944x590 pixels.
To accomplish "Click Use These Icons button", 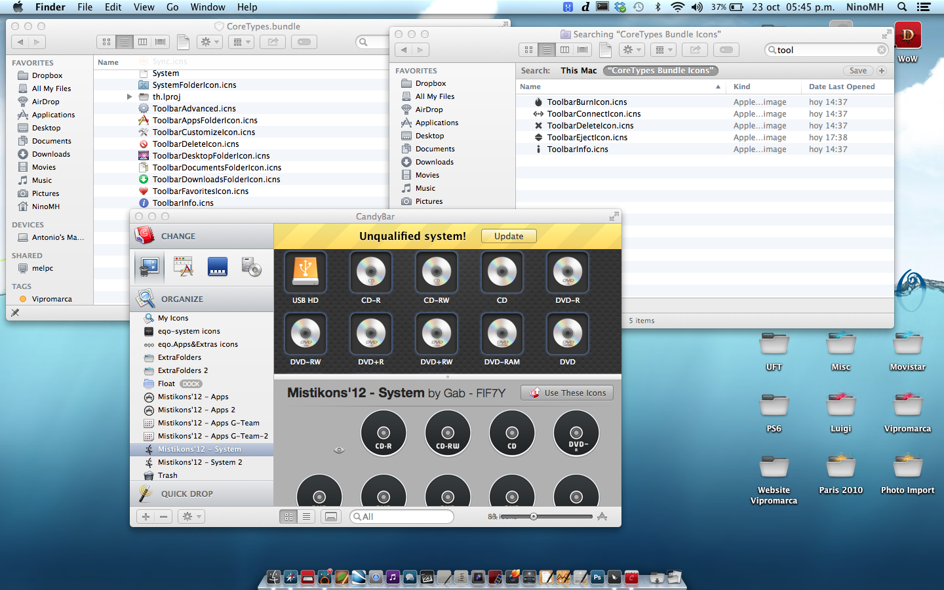I will 568,393.
